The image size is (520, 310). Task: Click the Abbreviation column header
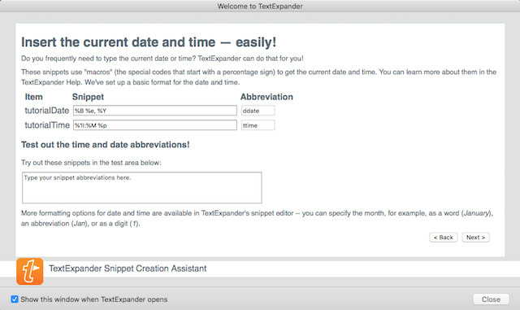tap(266, 97)
